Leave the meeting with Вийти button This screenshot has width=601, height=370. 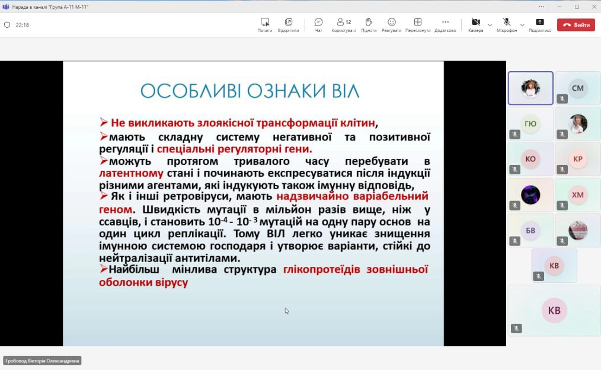pyautogui.click(x=576, y=25)
